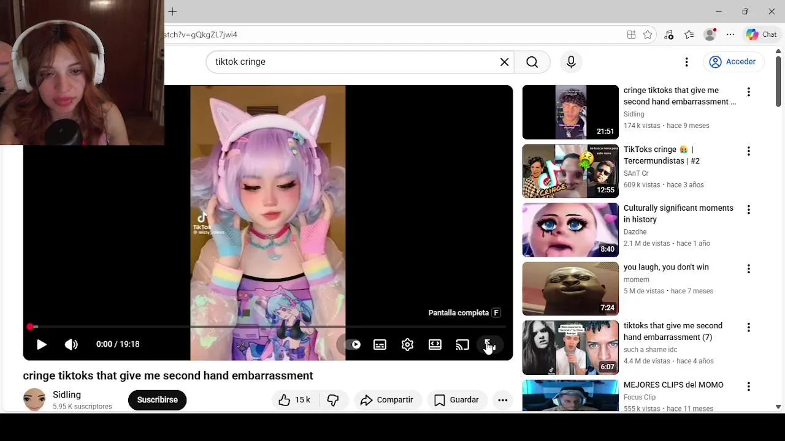Open 'TikToks cringe | Tercermundistas | #2' title
The height and width of the screenshot is (441, 785).
(662, 155)
